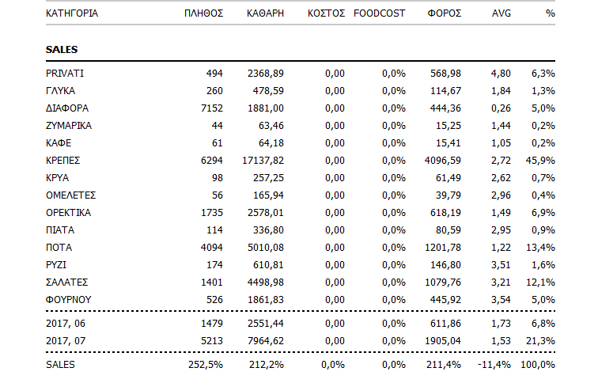
Task: Click the ΚΑΤΗΓΟΡΙΑ column header
Action: [73, 14]
